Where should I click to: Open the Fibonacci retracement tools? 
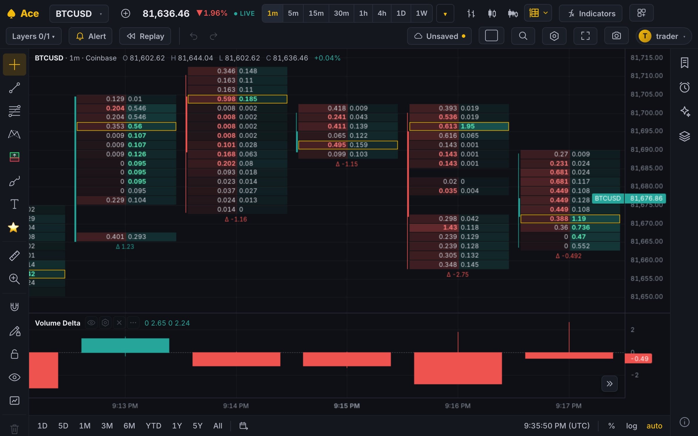14,111
